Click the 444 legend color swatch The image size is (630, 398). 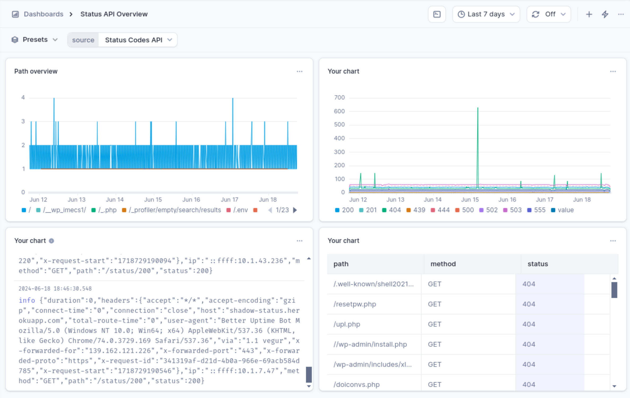click(x=433, y=210)
